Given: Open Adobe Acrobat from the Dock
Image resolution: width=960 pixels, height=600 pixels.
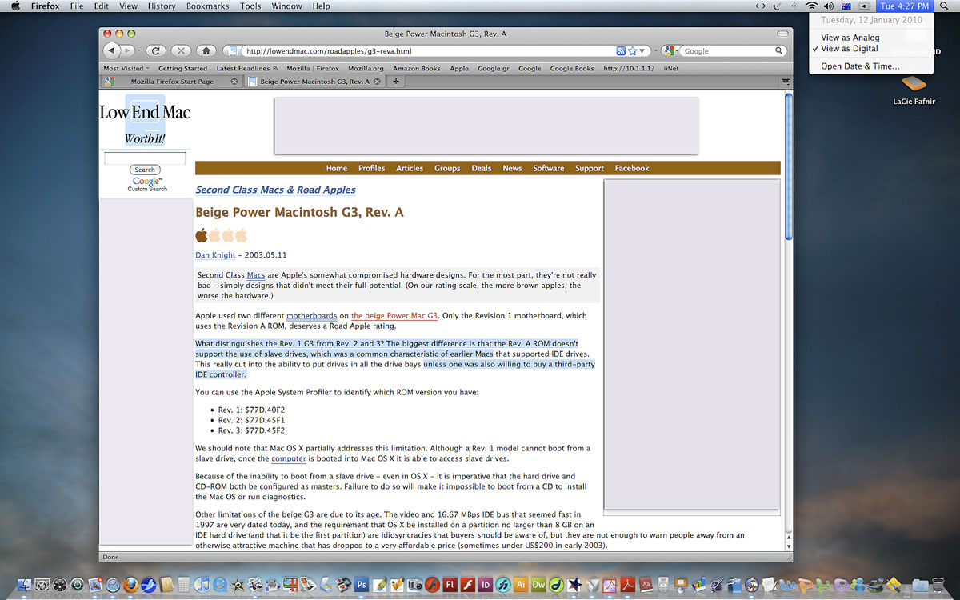Looking at the screenshot, I should click(627, 585).
